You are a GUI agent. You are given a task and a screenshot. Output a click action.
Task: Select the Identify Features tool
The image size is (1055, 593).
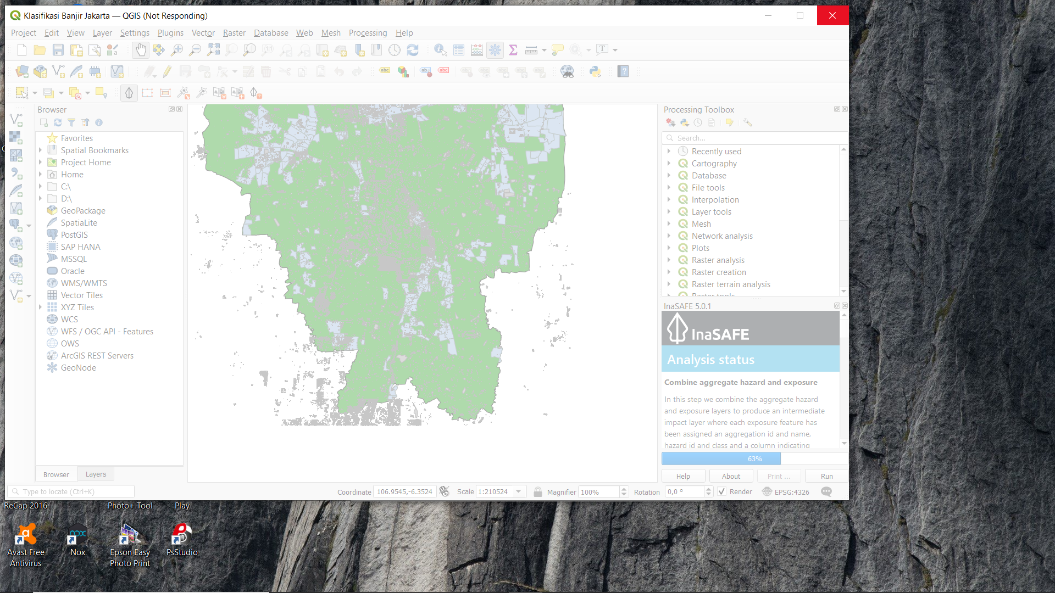[x=440, y=49]
